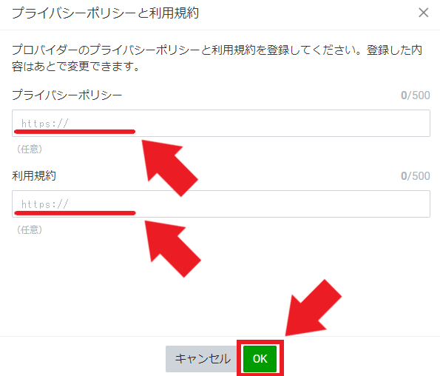The height and width of the screenshot is (376, 440).
Task: Click red arrow pointing at 利用規約 field
Action: [172, 248]
